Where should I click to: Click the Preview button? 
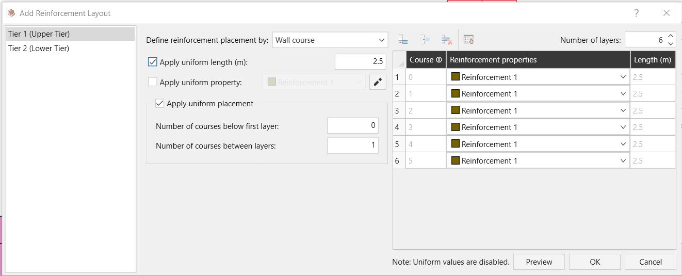(x=539, y=262)
